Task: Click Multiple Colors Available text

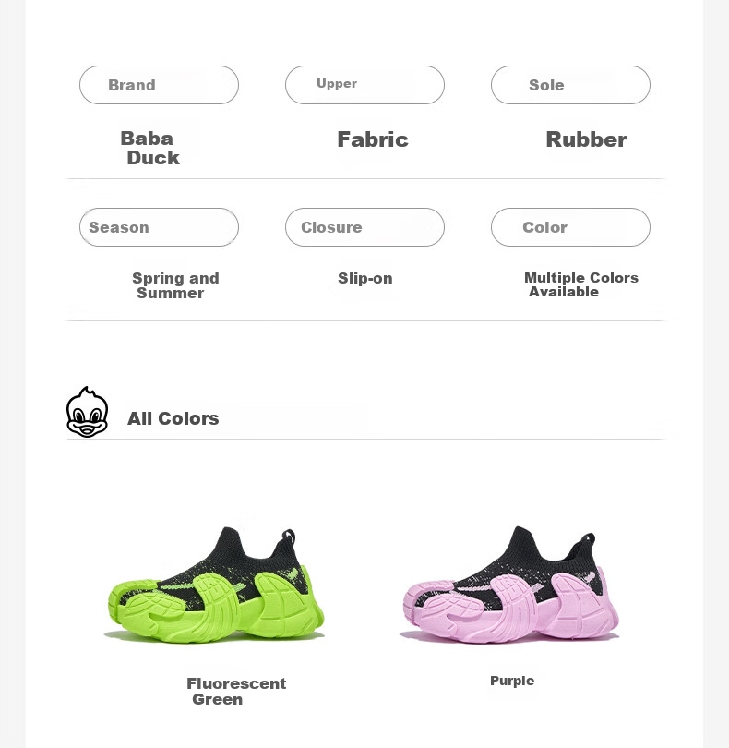Action: point(581,284)
